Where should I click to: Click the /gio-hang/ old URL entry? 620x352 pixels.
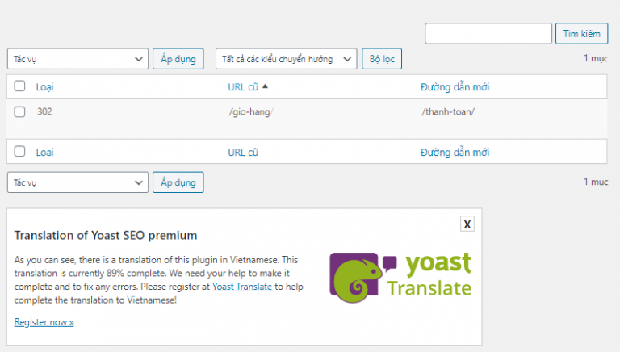251,112
